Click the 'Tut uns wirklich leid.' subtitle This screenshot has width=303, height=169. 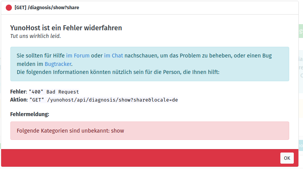[x=36, y=36]
